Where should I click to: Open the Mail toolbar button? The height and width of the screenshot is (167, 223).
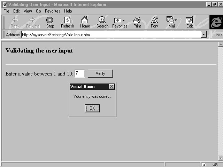(172, 22)
